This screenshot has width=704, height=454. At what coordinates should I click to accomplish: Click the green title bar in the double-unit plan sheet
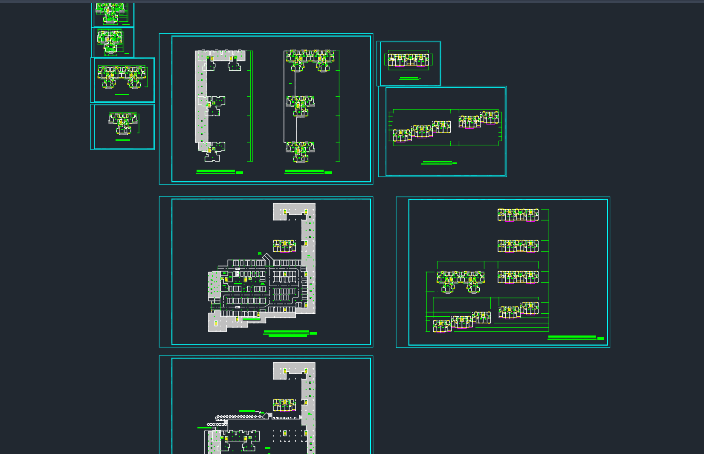[x=122, y=94]
